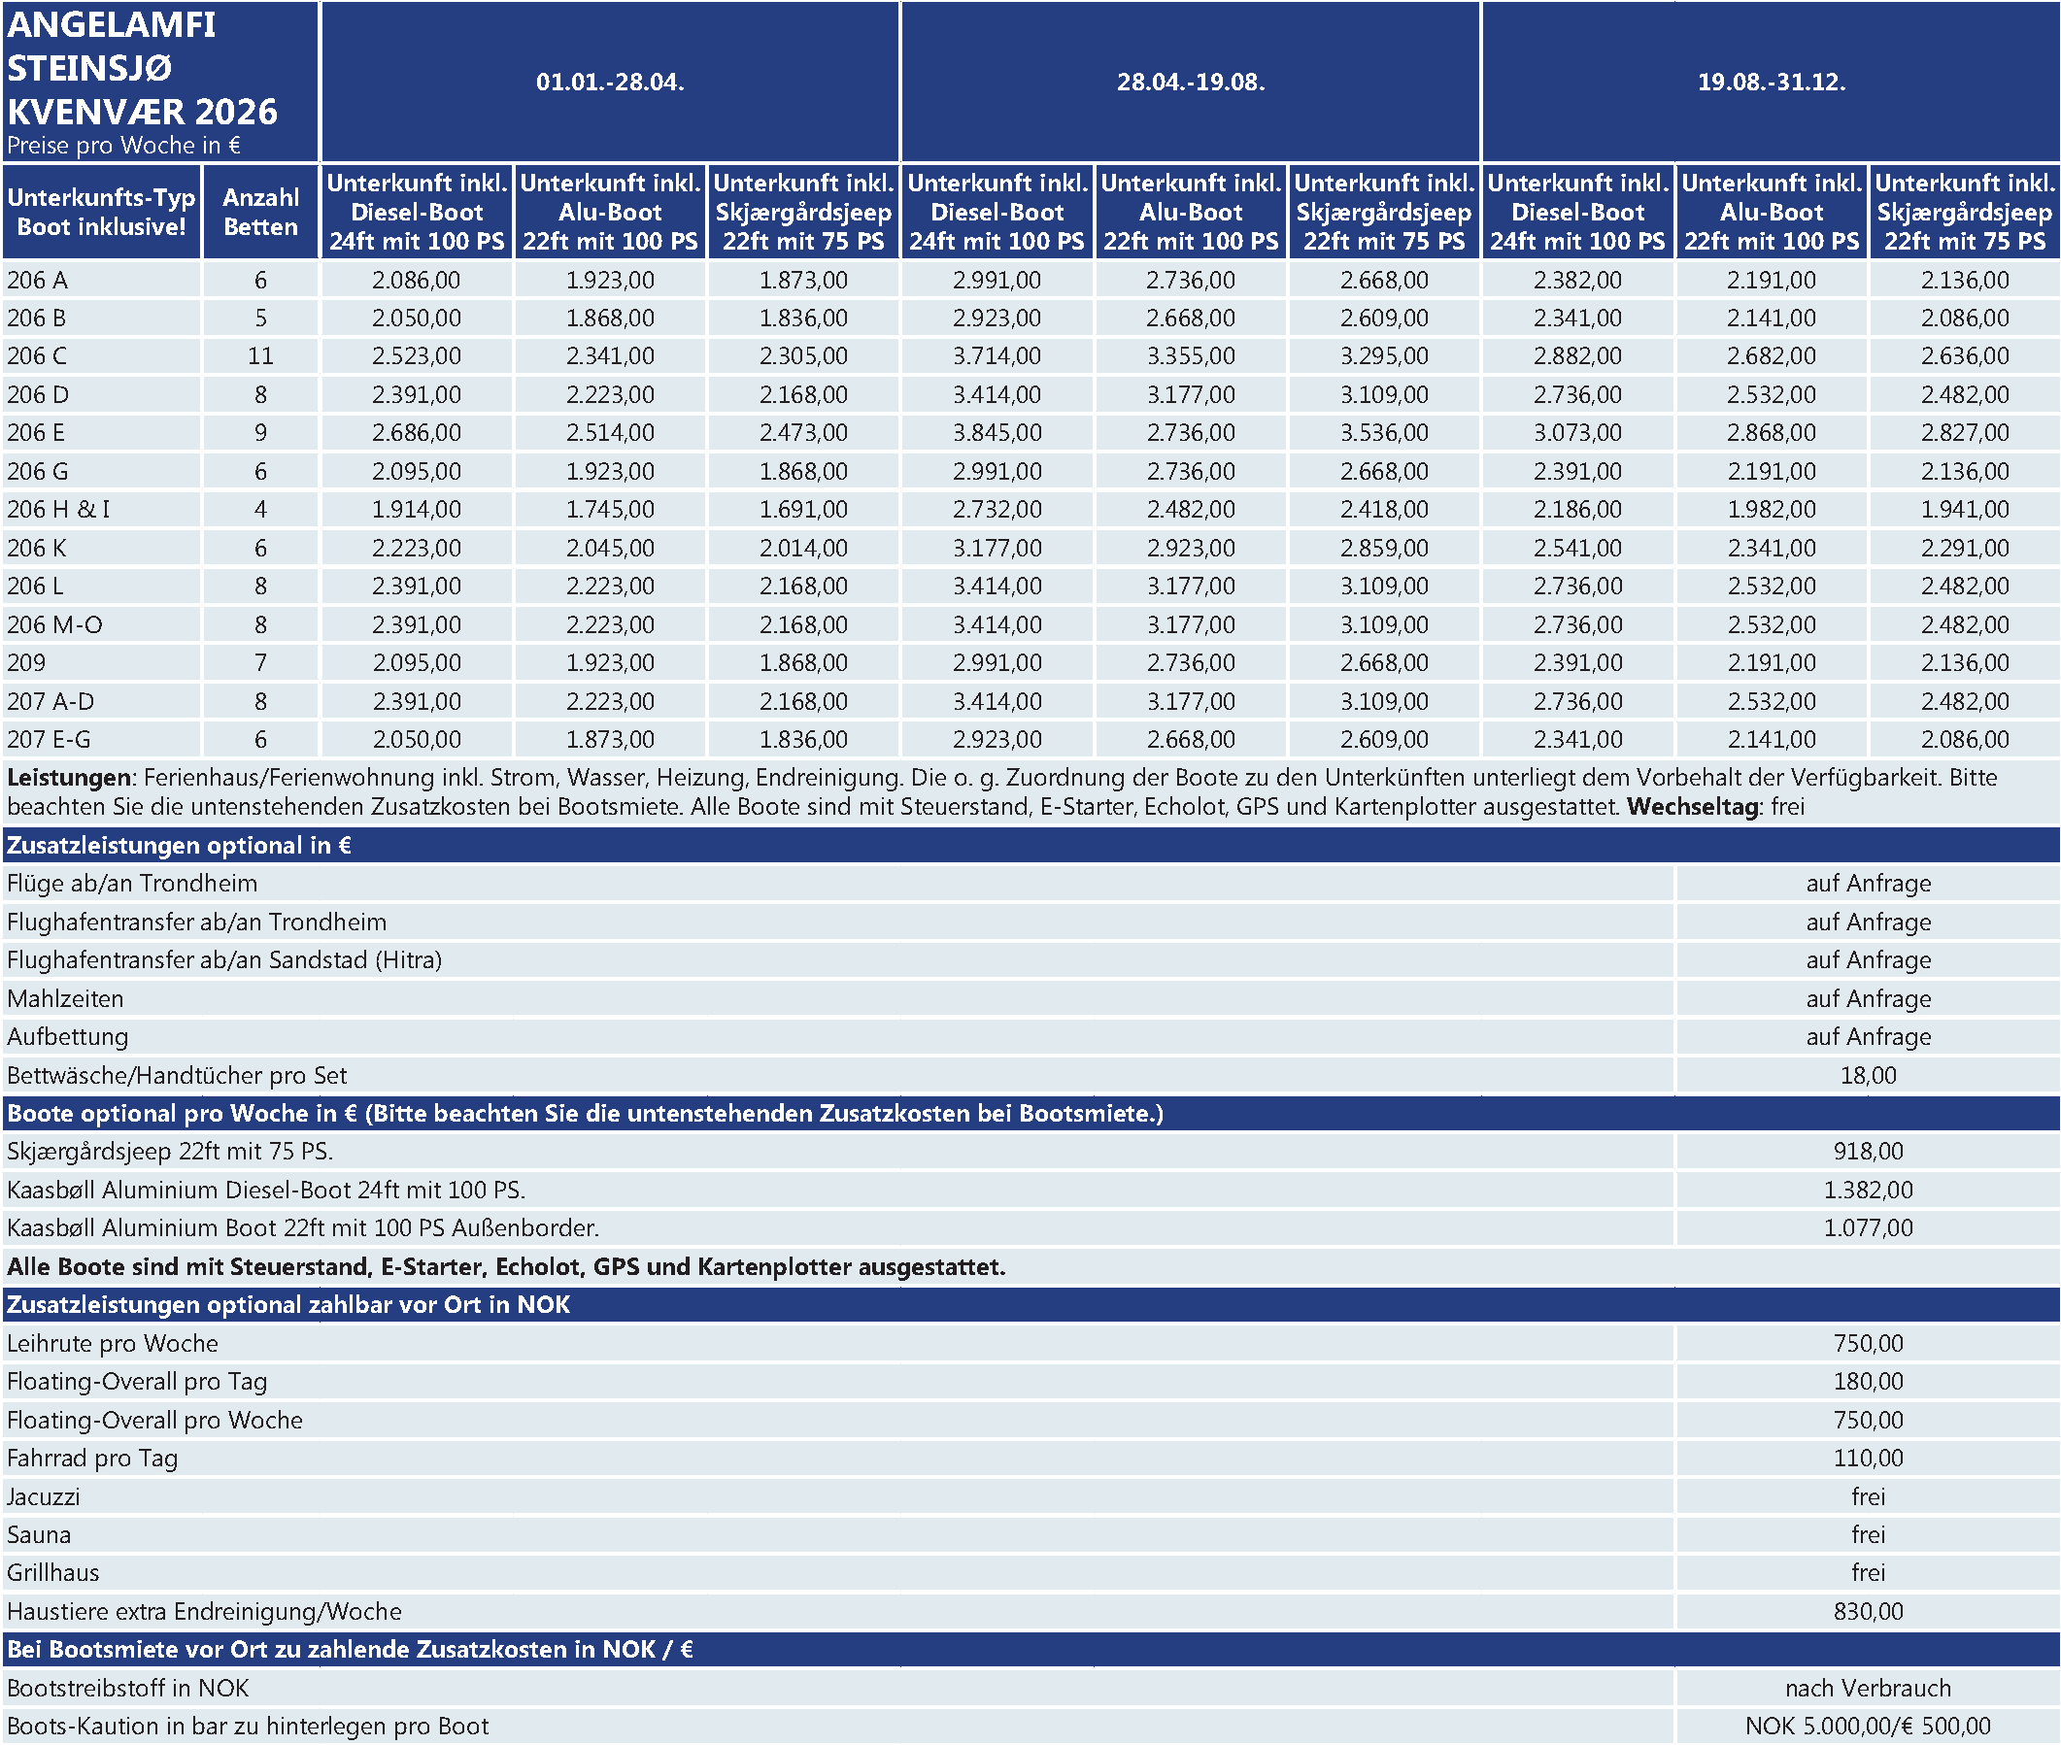Select the 207 E-G accommodation row label
This screenshot has height=1745, width=2061.
pos(49,739)
